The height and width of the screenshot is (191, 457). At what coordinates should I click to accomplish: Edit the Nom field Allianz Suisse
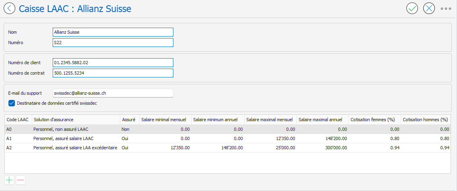113,32
